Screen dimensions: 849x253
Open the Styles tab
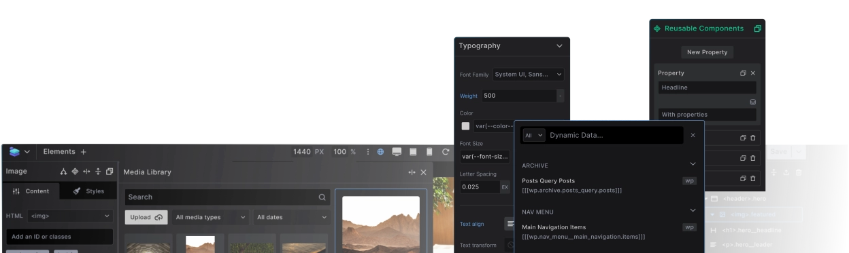tap(88, 191)
